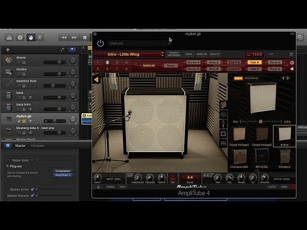Open the Editors scissors icon
The height and width of the screenshot is (230, 307).
point(40,38)
